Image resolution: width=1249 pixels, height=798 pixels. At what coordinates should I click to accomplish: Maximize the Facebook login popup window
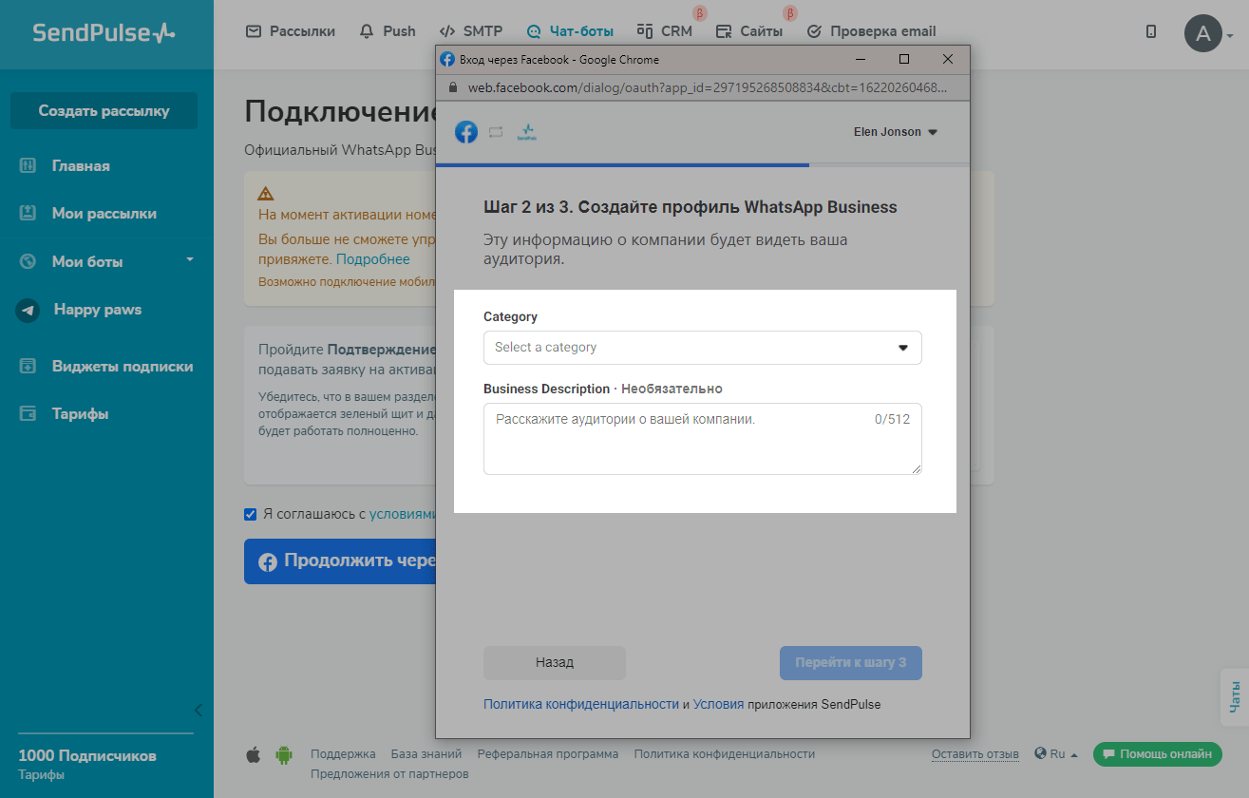pos(904,59)
